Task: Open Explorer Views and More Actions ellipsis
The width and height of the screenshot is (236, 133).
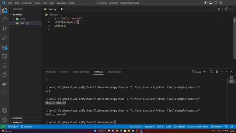Action: (37, 9)
